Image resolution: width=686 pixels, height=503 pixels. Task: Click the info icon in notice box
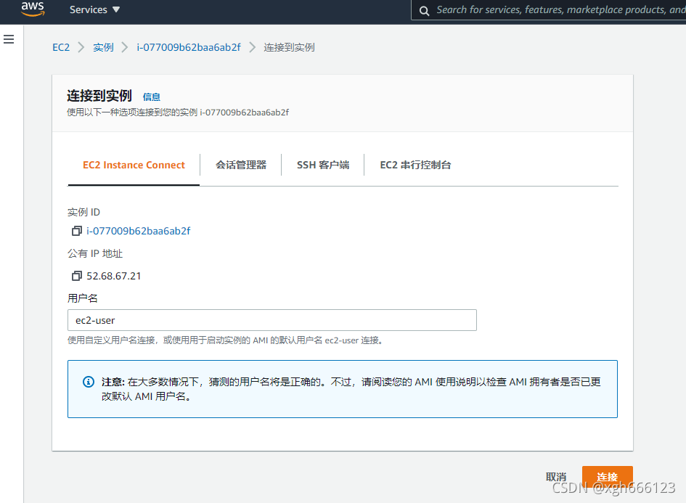(89, 382)
